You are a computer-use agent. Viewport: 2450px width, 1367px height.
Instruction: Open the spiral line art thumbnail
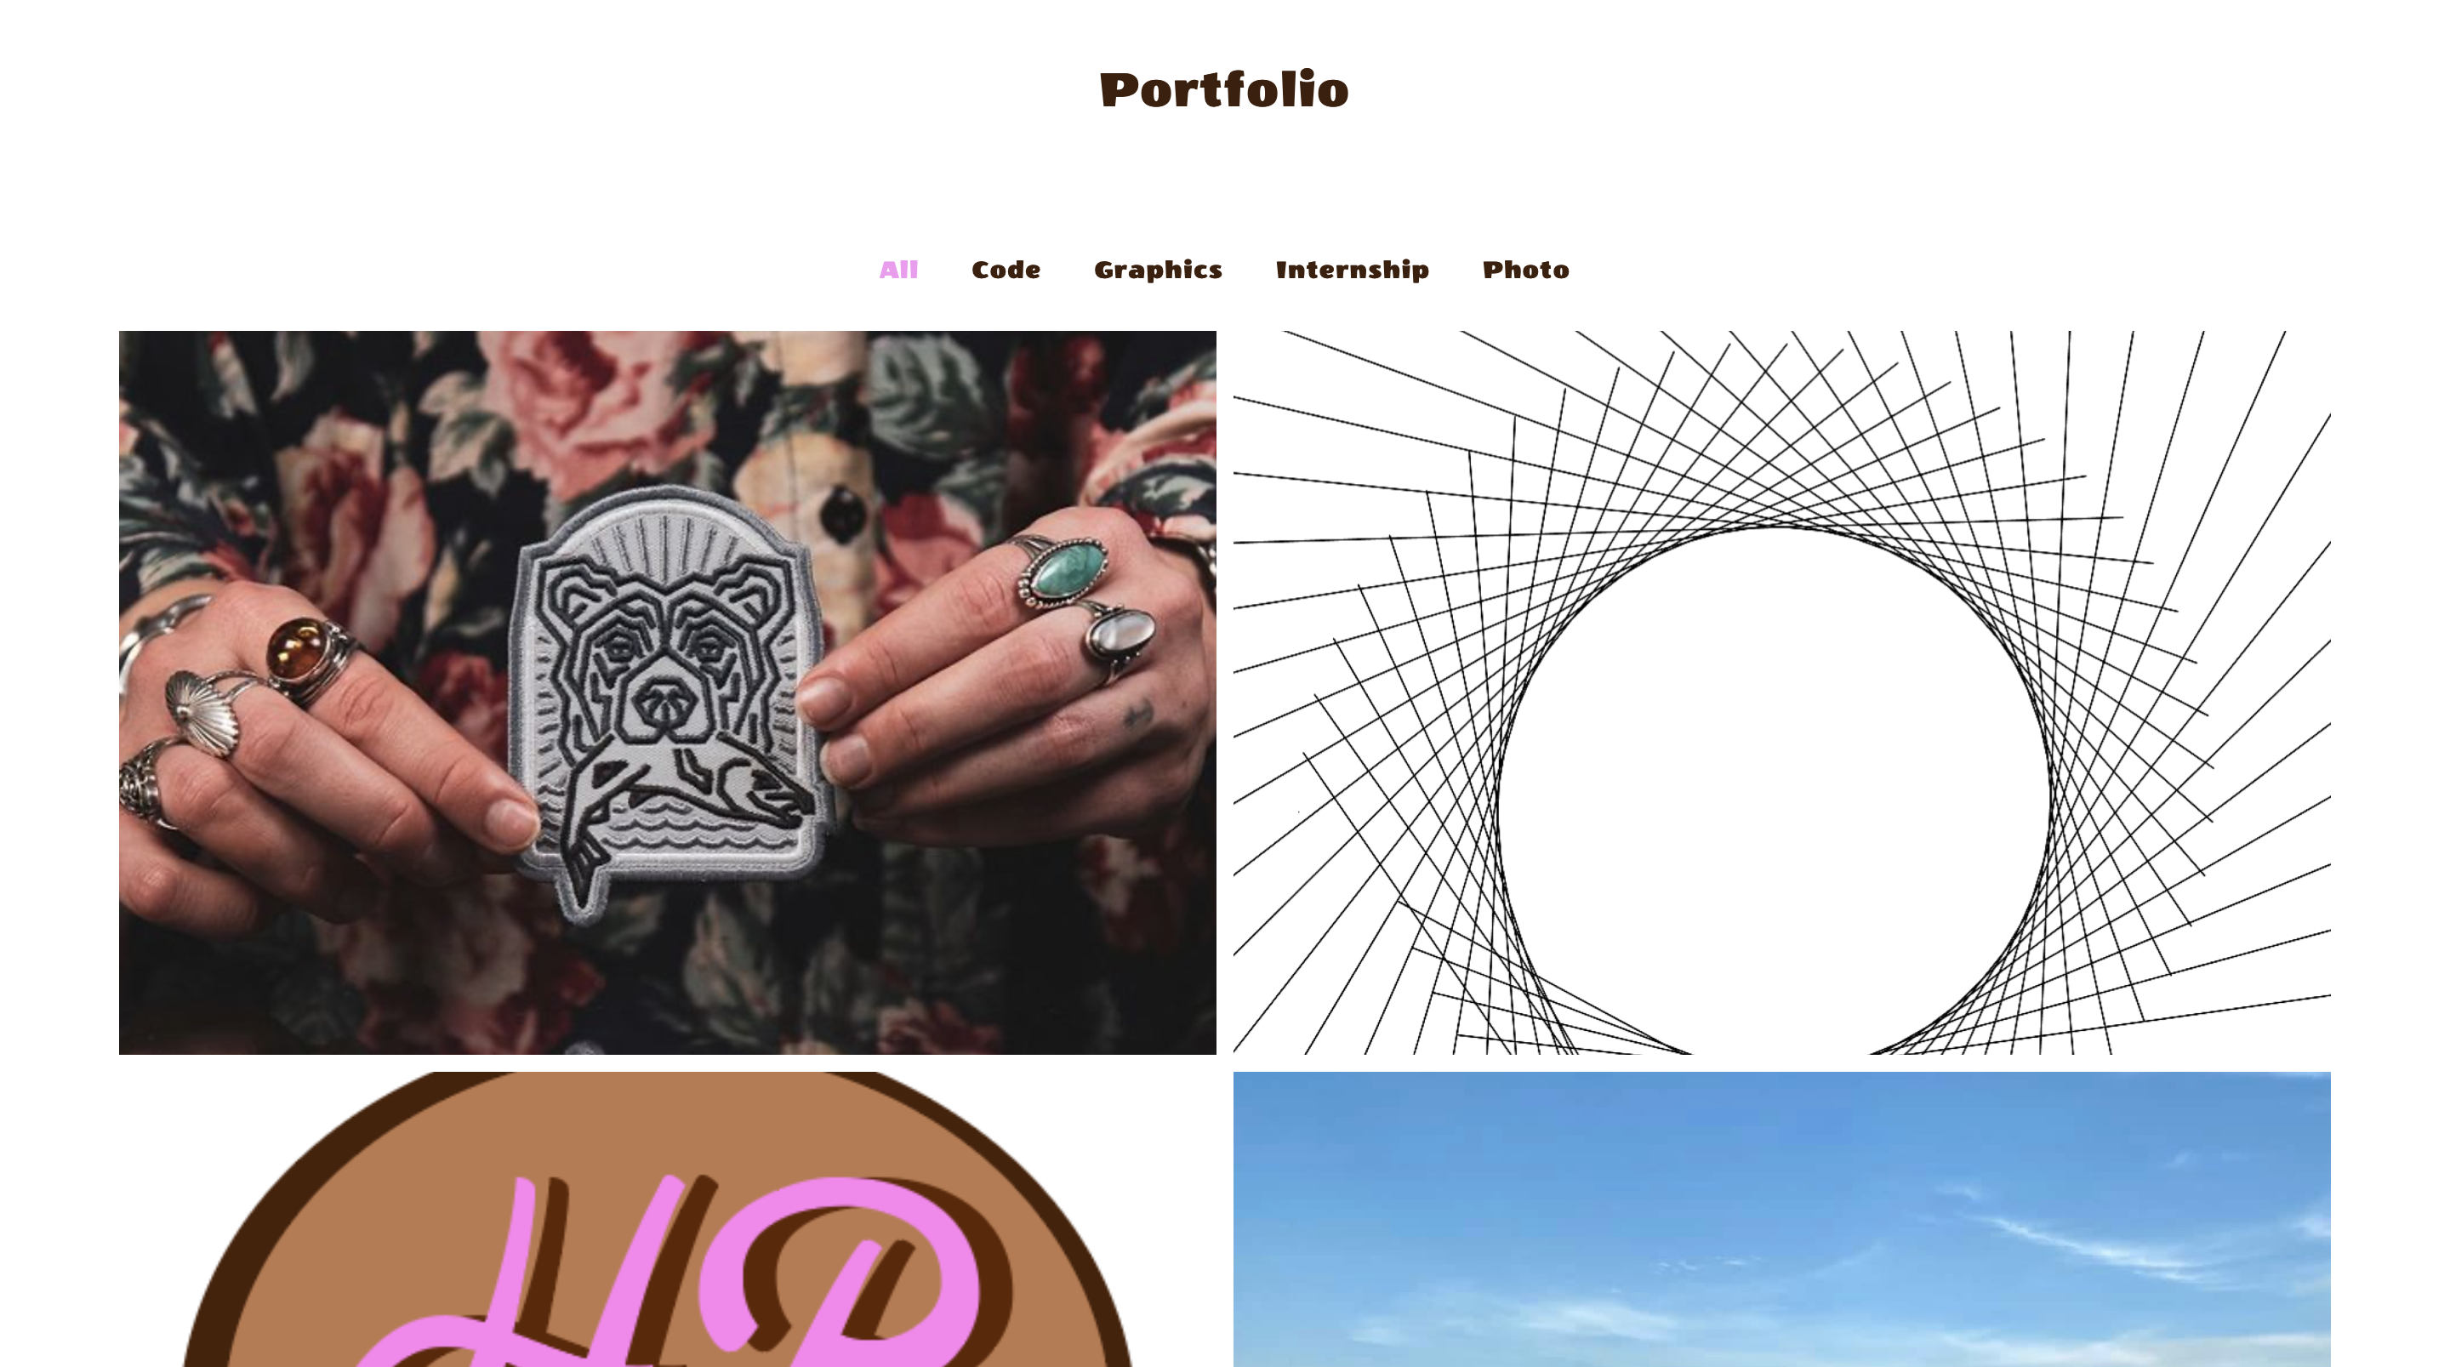pos(1781,692)
